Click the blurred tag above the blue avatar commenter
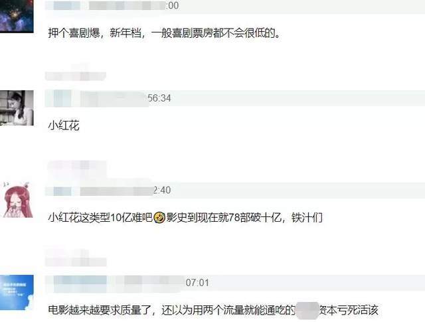Screen dimensions: 425x322 tap(76, 258)
